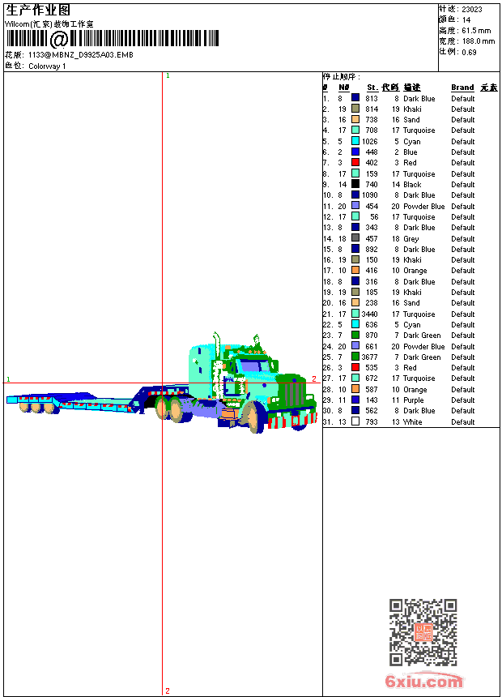Screen dimensions: 502x697
Task: Select stitch count 143 in the Purple row
Action: click(x=372, y=400)
